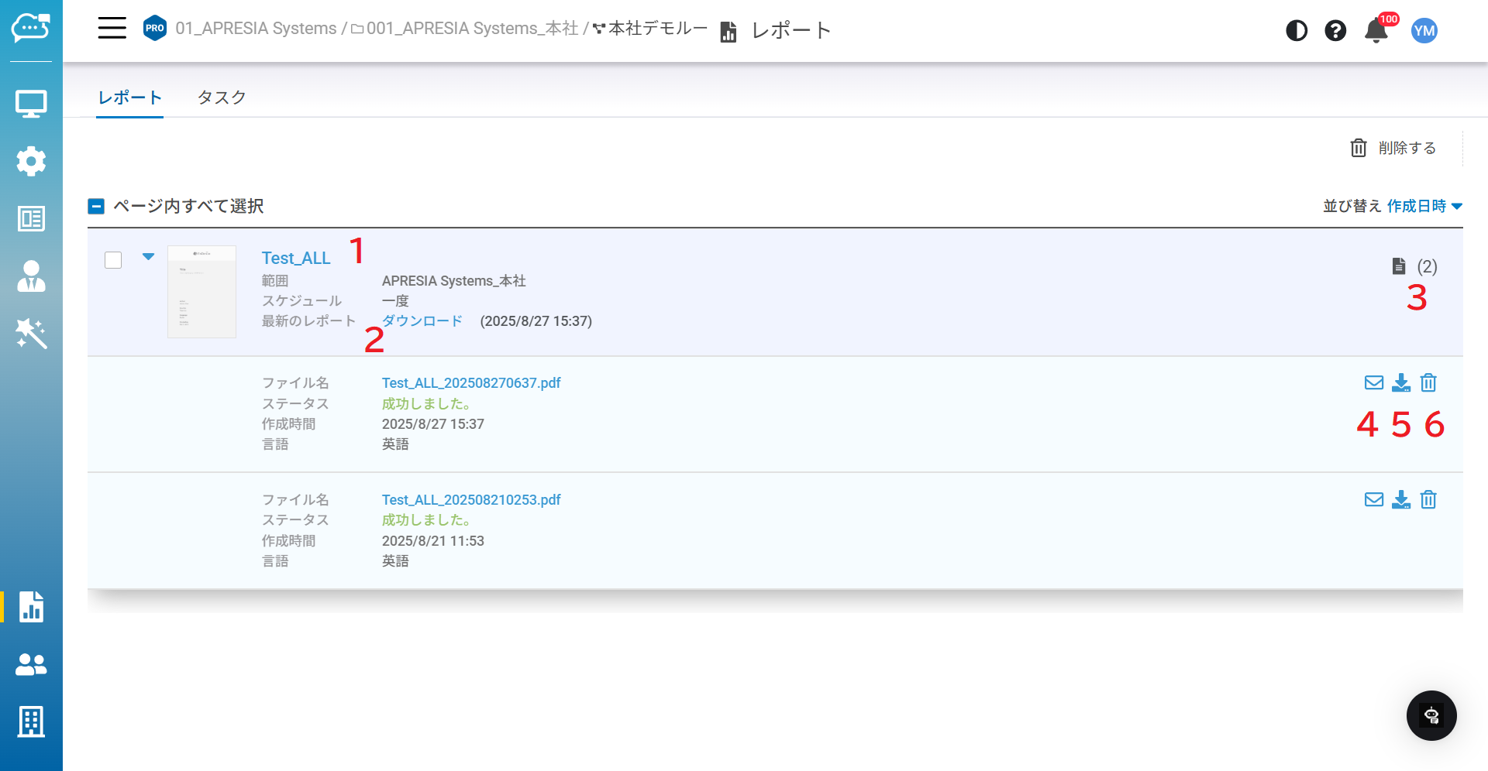Click the ダウンロード link for latest report
The image size is (1488, 771).
pyautogui.click(x=422, y=320)
